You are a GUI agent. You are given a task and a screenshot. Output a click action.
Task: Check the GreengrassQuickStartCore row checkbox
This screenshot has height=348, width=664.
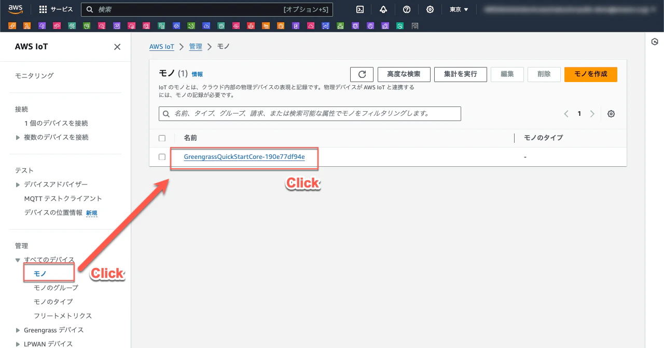162,157
